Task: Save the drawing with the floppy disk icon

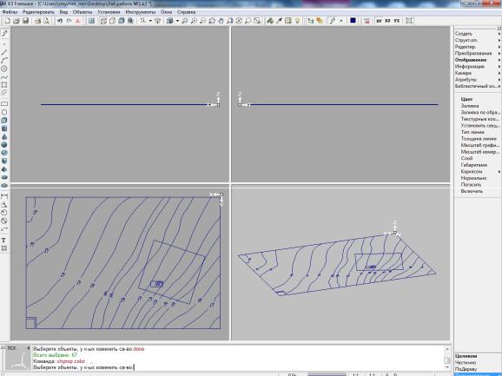Action: point(25,21)
